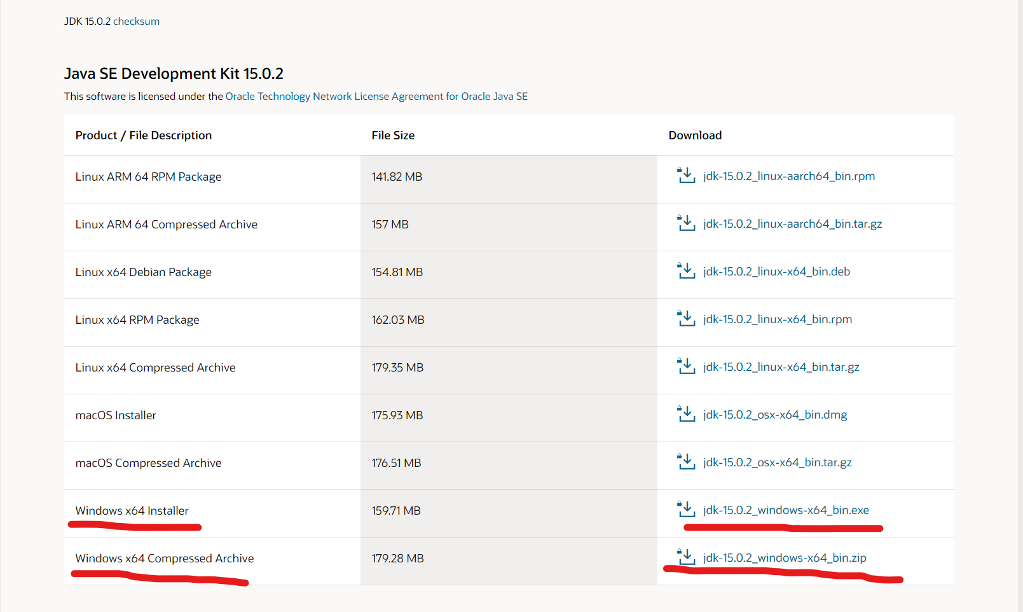Viewport: 1023px width, 612px height.
Task: Click the 159.71 MB file size cell
Action: (x=509, y=513)
